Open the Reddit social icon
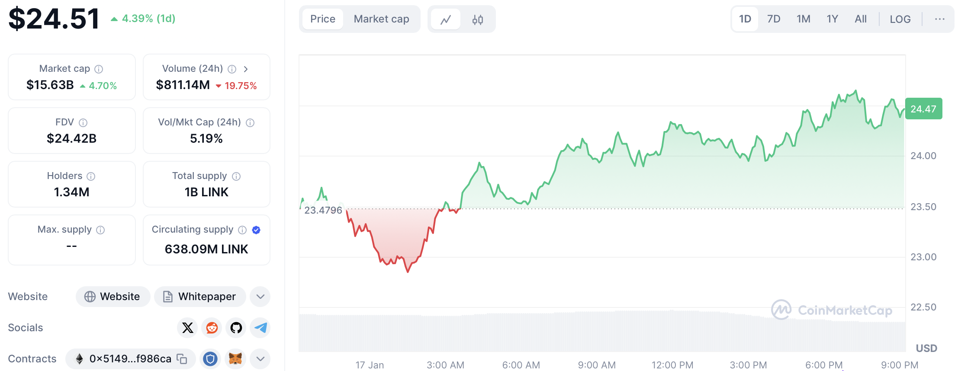Image resolution: width=958 pixels, height=371 pixels. tap(212, 328)
